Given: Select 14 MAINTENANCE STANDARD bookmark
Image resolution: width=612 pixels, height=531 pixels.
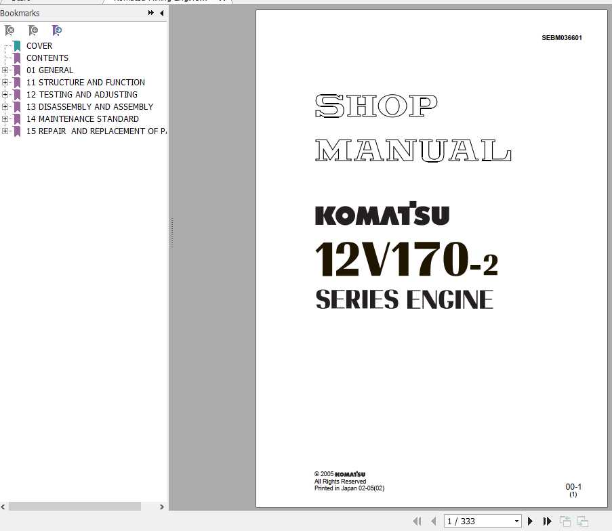Looking at the screenshot, I should pos(83,119).
